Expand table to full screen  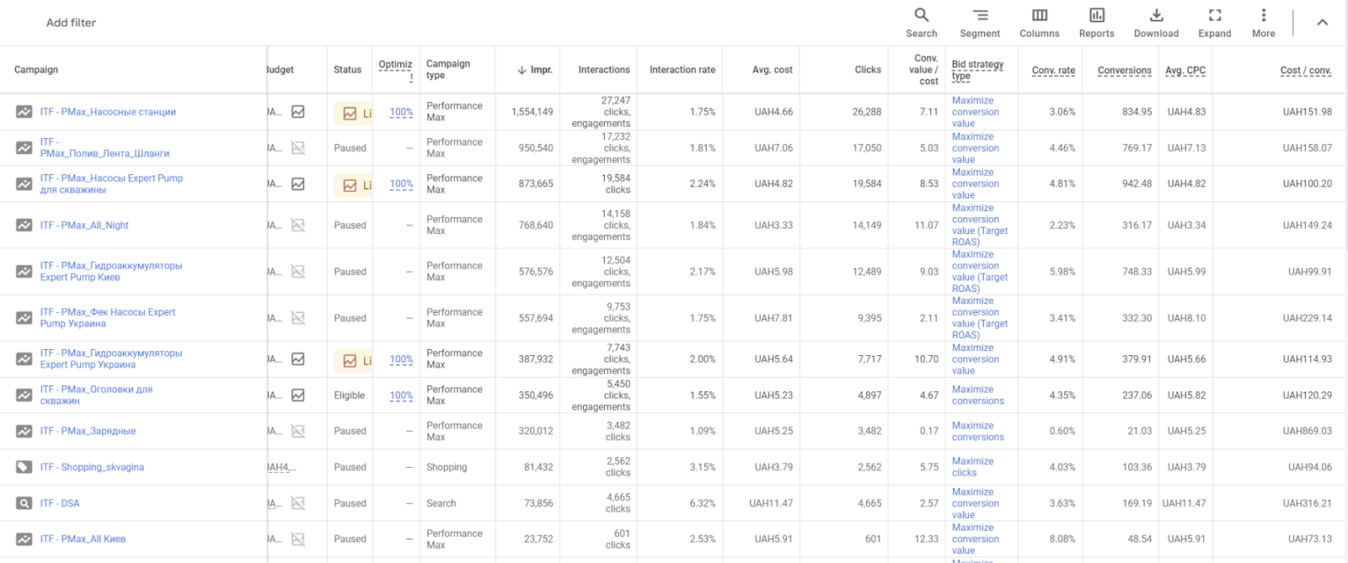[x=1214, y=23]
